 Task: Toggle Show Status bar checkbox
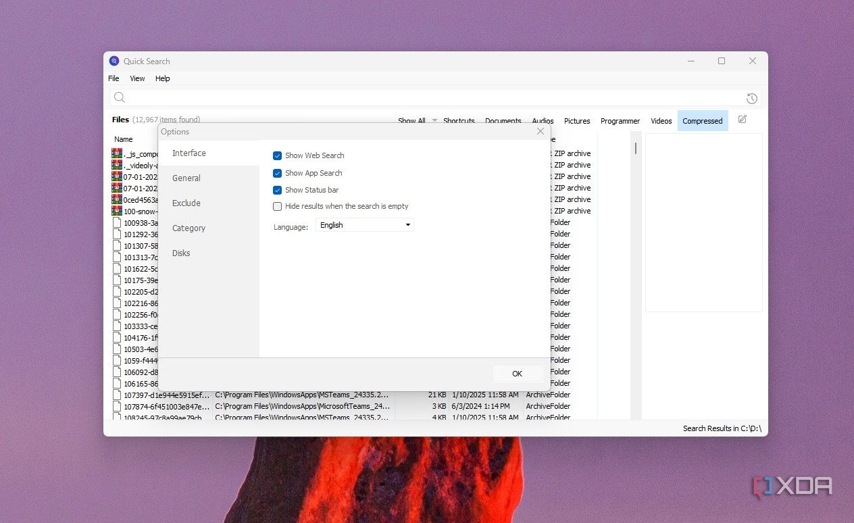point(278,190)
